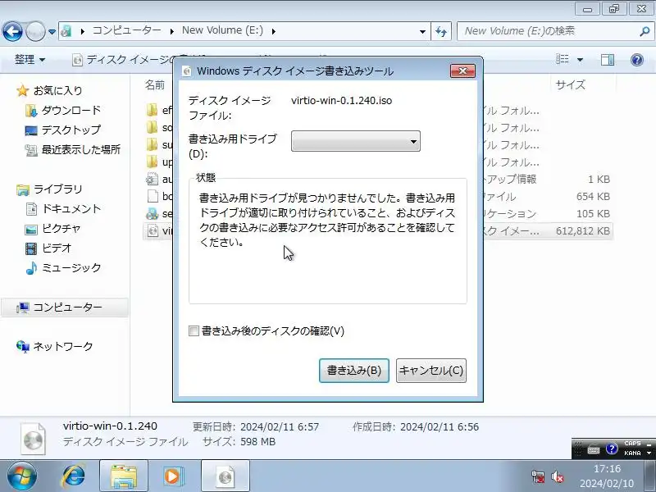Image resolution: width=656 pixels, height=492 pixels.
Task: Click the ディスク イメージ toolbar command
Action: tap(124, 60)
